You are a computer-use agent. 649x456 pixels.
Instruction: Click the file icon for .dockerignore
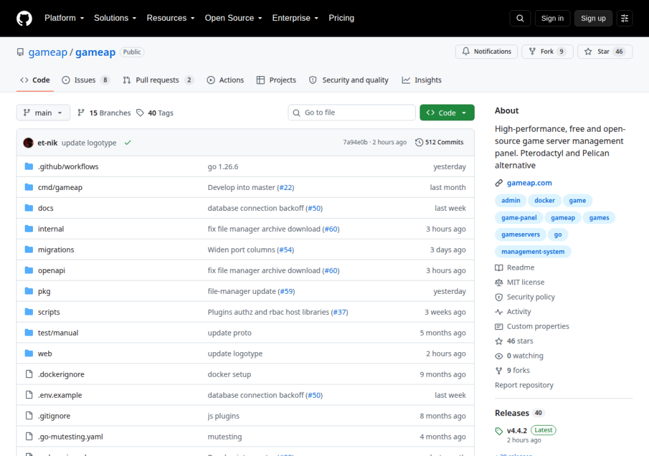pyautogui.click(x=29, y=374)
